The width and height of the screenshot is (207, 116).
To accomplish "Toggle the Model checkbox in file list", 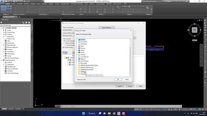I will coord(68,60).
